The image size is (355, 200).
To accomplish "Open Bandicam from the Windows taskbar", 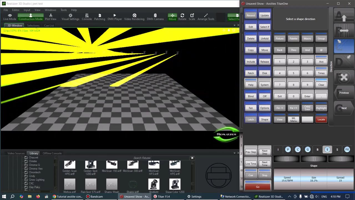I will click(x=94, y=196).
